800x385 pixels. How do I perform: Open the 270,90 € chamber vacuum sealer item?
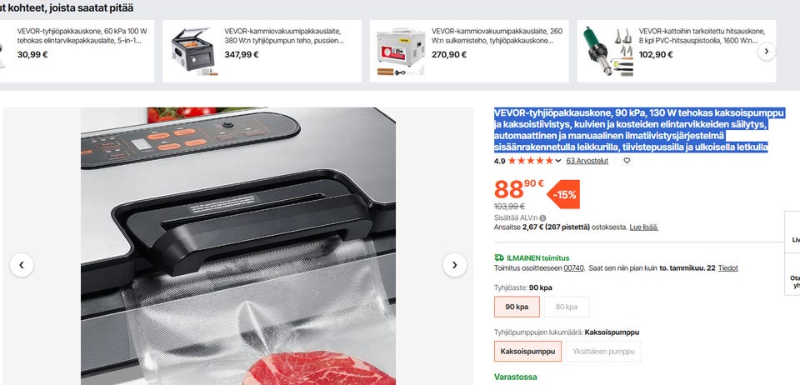469,51
